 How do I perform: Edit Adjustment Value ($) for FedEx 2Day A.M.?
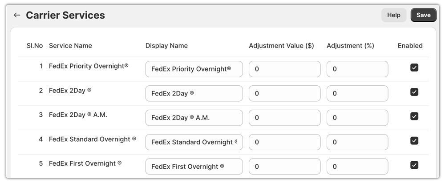point(285,118)
